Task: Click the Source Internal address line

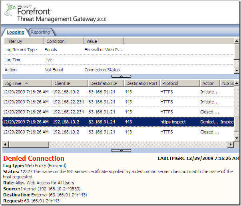Action: 42,189
